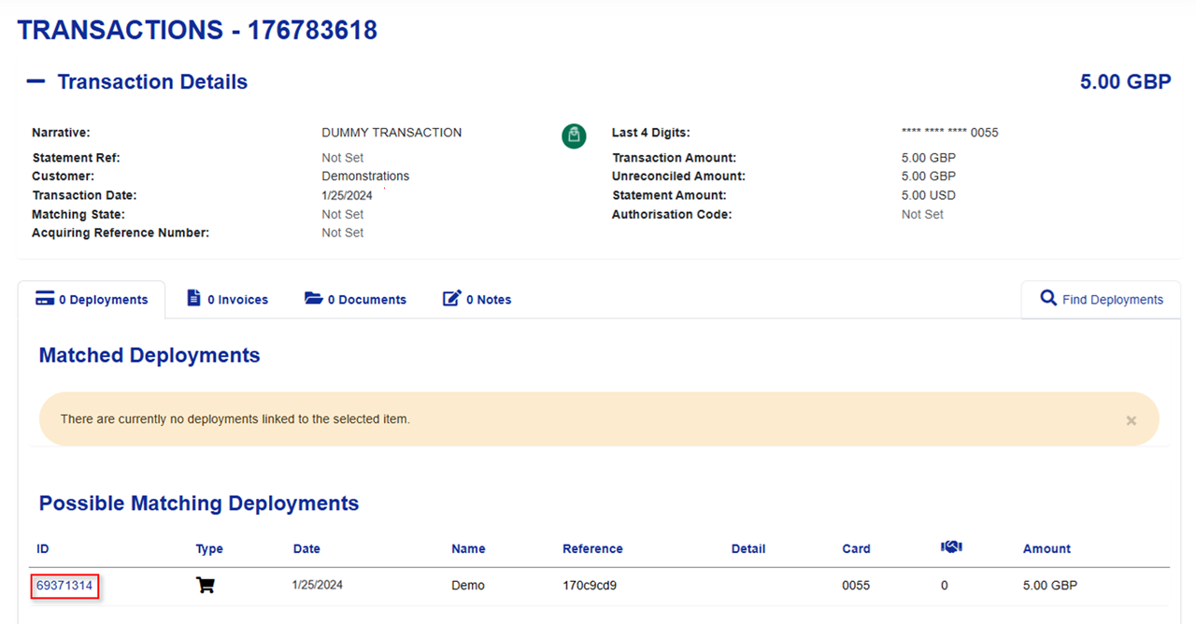Sort by the Detail column header
Viewport: 1196px width, 624px height.
coord(748,548)
